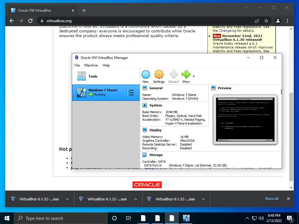299x224 pixels.
Task: Open the notification center icon
Action: coord(290,218)
